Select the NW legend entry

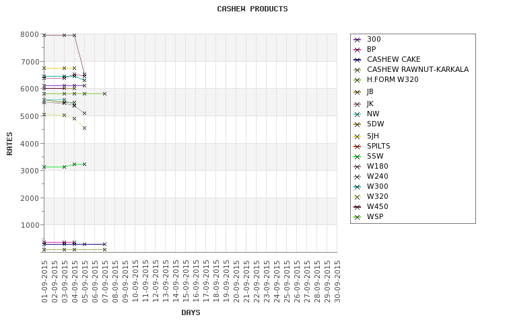366,114
